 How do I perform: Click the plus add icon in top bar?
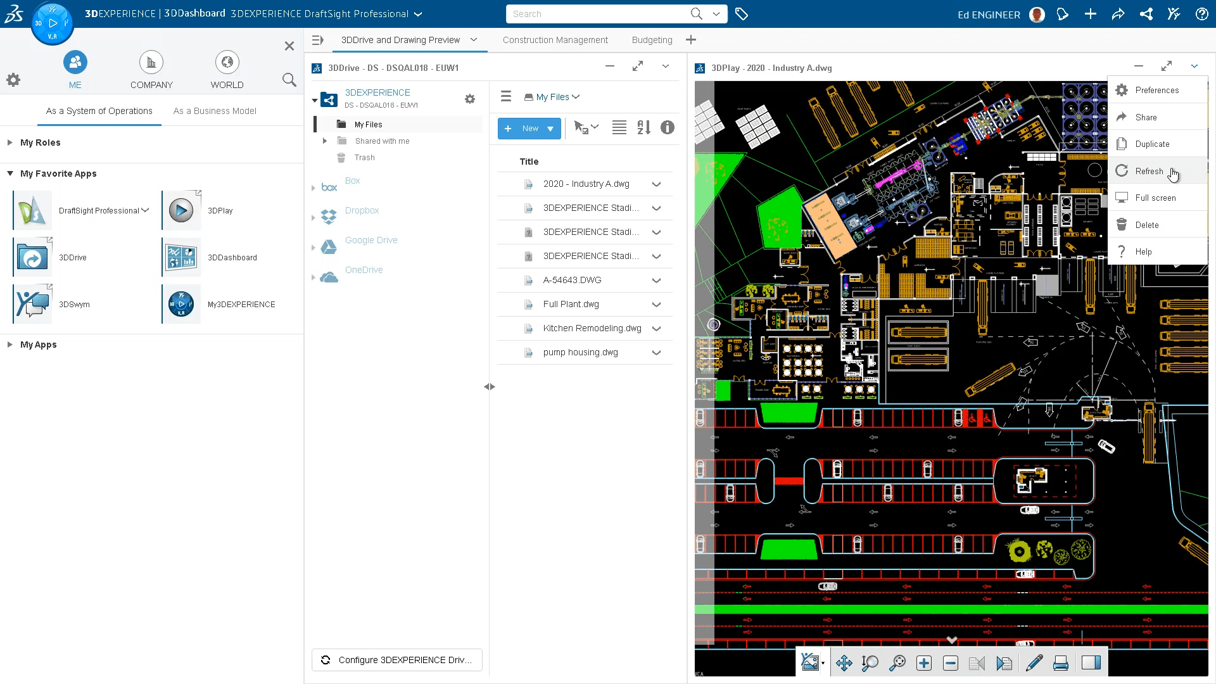pyautogui.click(x=1091, y=14)
